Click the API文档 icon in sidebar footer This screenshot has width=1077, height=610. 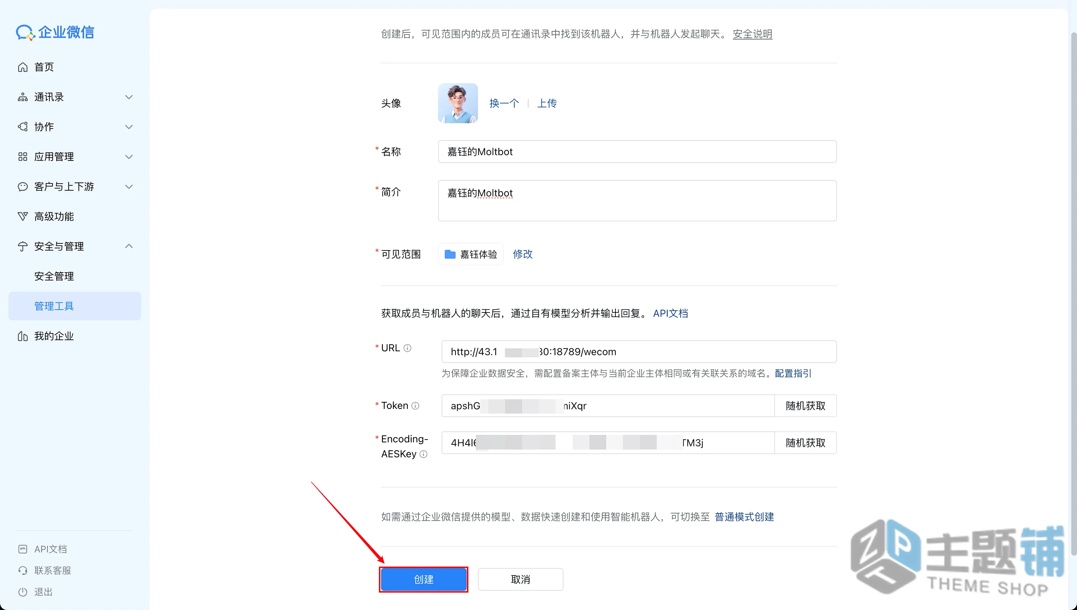23,549
